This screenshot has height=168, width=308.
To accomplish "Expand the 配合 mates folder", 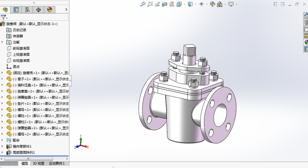I will click(x=2, y=140).
